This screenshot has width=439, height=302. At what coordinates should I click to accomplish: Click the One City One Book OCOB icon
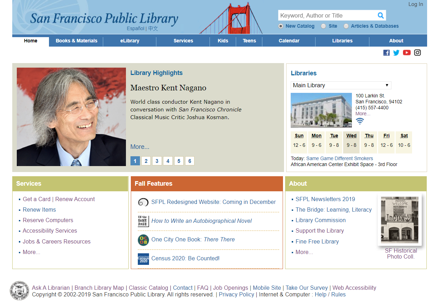143,240
